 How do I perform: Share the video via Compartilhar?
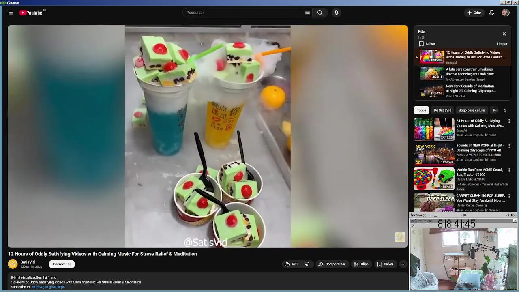[x=332, y=264]
